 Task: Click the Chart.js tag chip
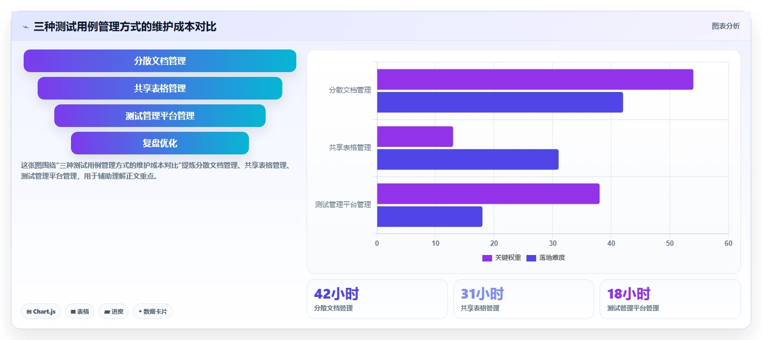pos(41,311)
